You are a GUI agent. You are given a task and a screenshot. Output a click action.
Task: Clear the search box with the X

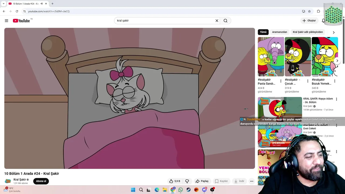pos(217,21)
